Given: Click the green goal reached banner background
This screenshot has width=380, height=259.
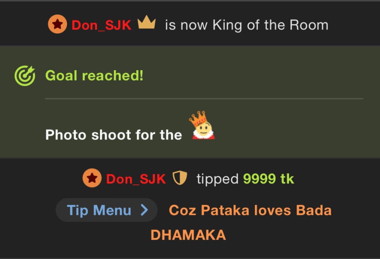Looking at the screenshot, I should (190, 102).
